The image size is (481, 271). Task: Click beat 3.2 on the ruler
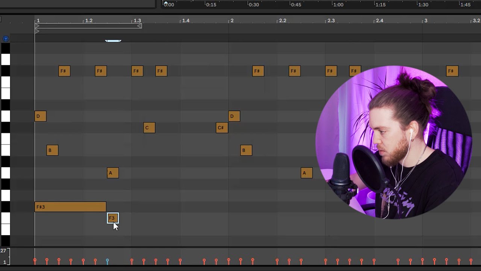coord(476,21)
